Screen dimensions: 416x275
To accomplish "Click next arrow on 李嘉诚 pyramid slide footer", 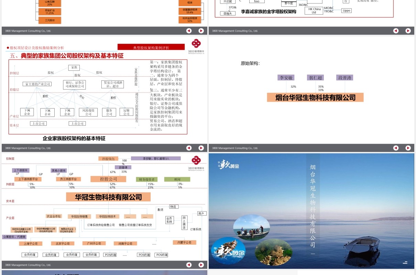I will pos(408,31).
